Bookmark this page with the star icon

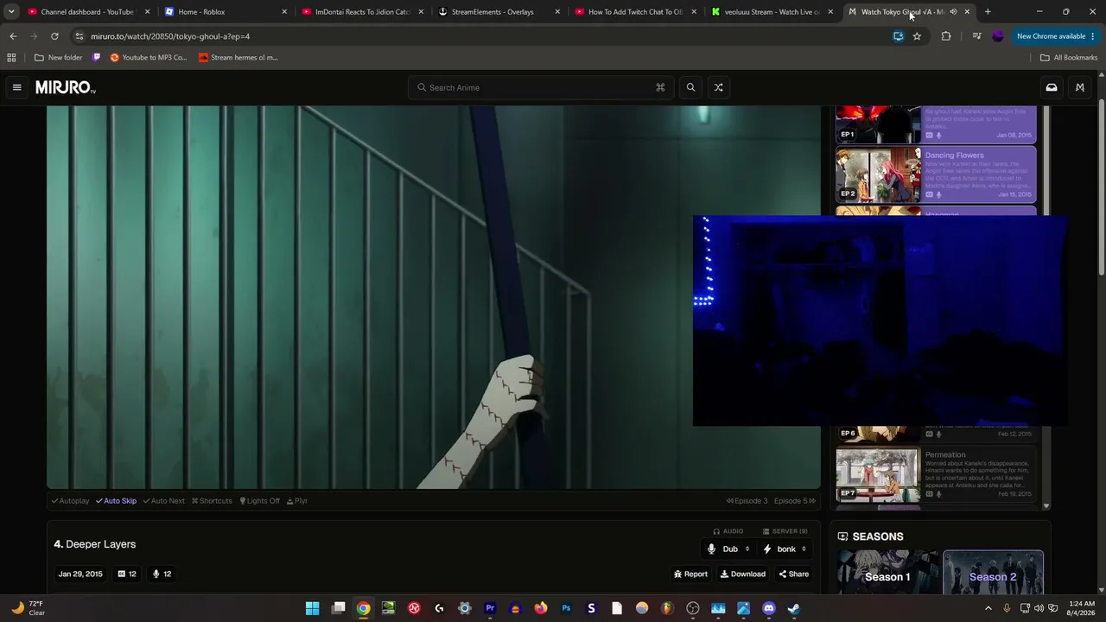pyautogui.click(x=917, y=36)
